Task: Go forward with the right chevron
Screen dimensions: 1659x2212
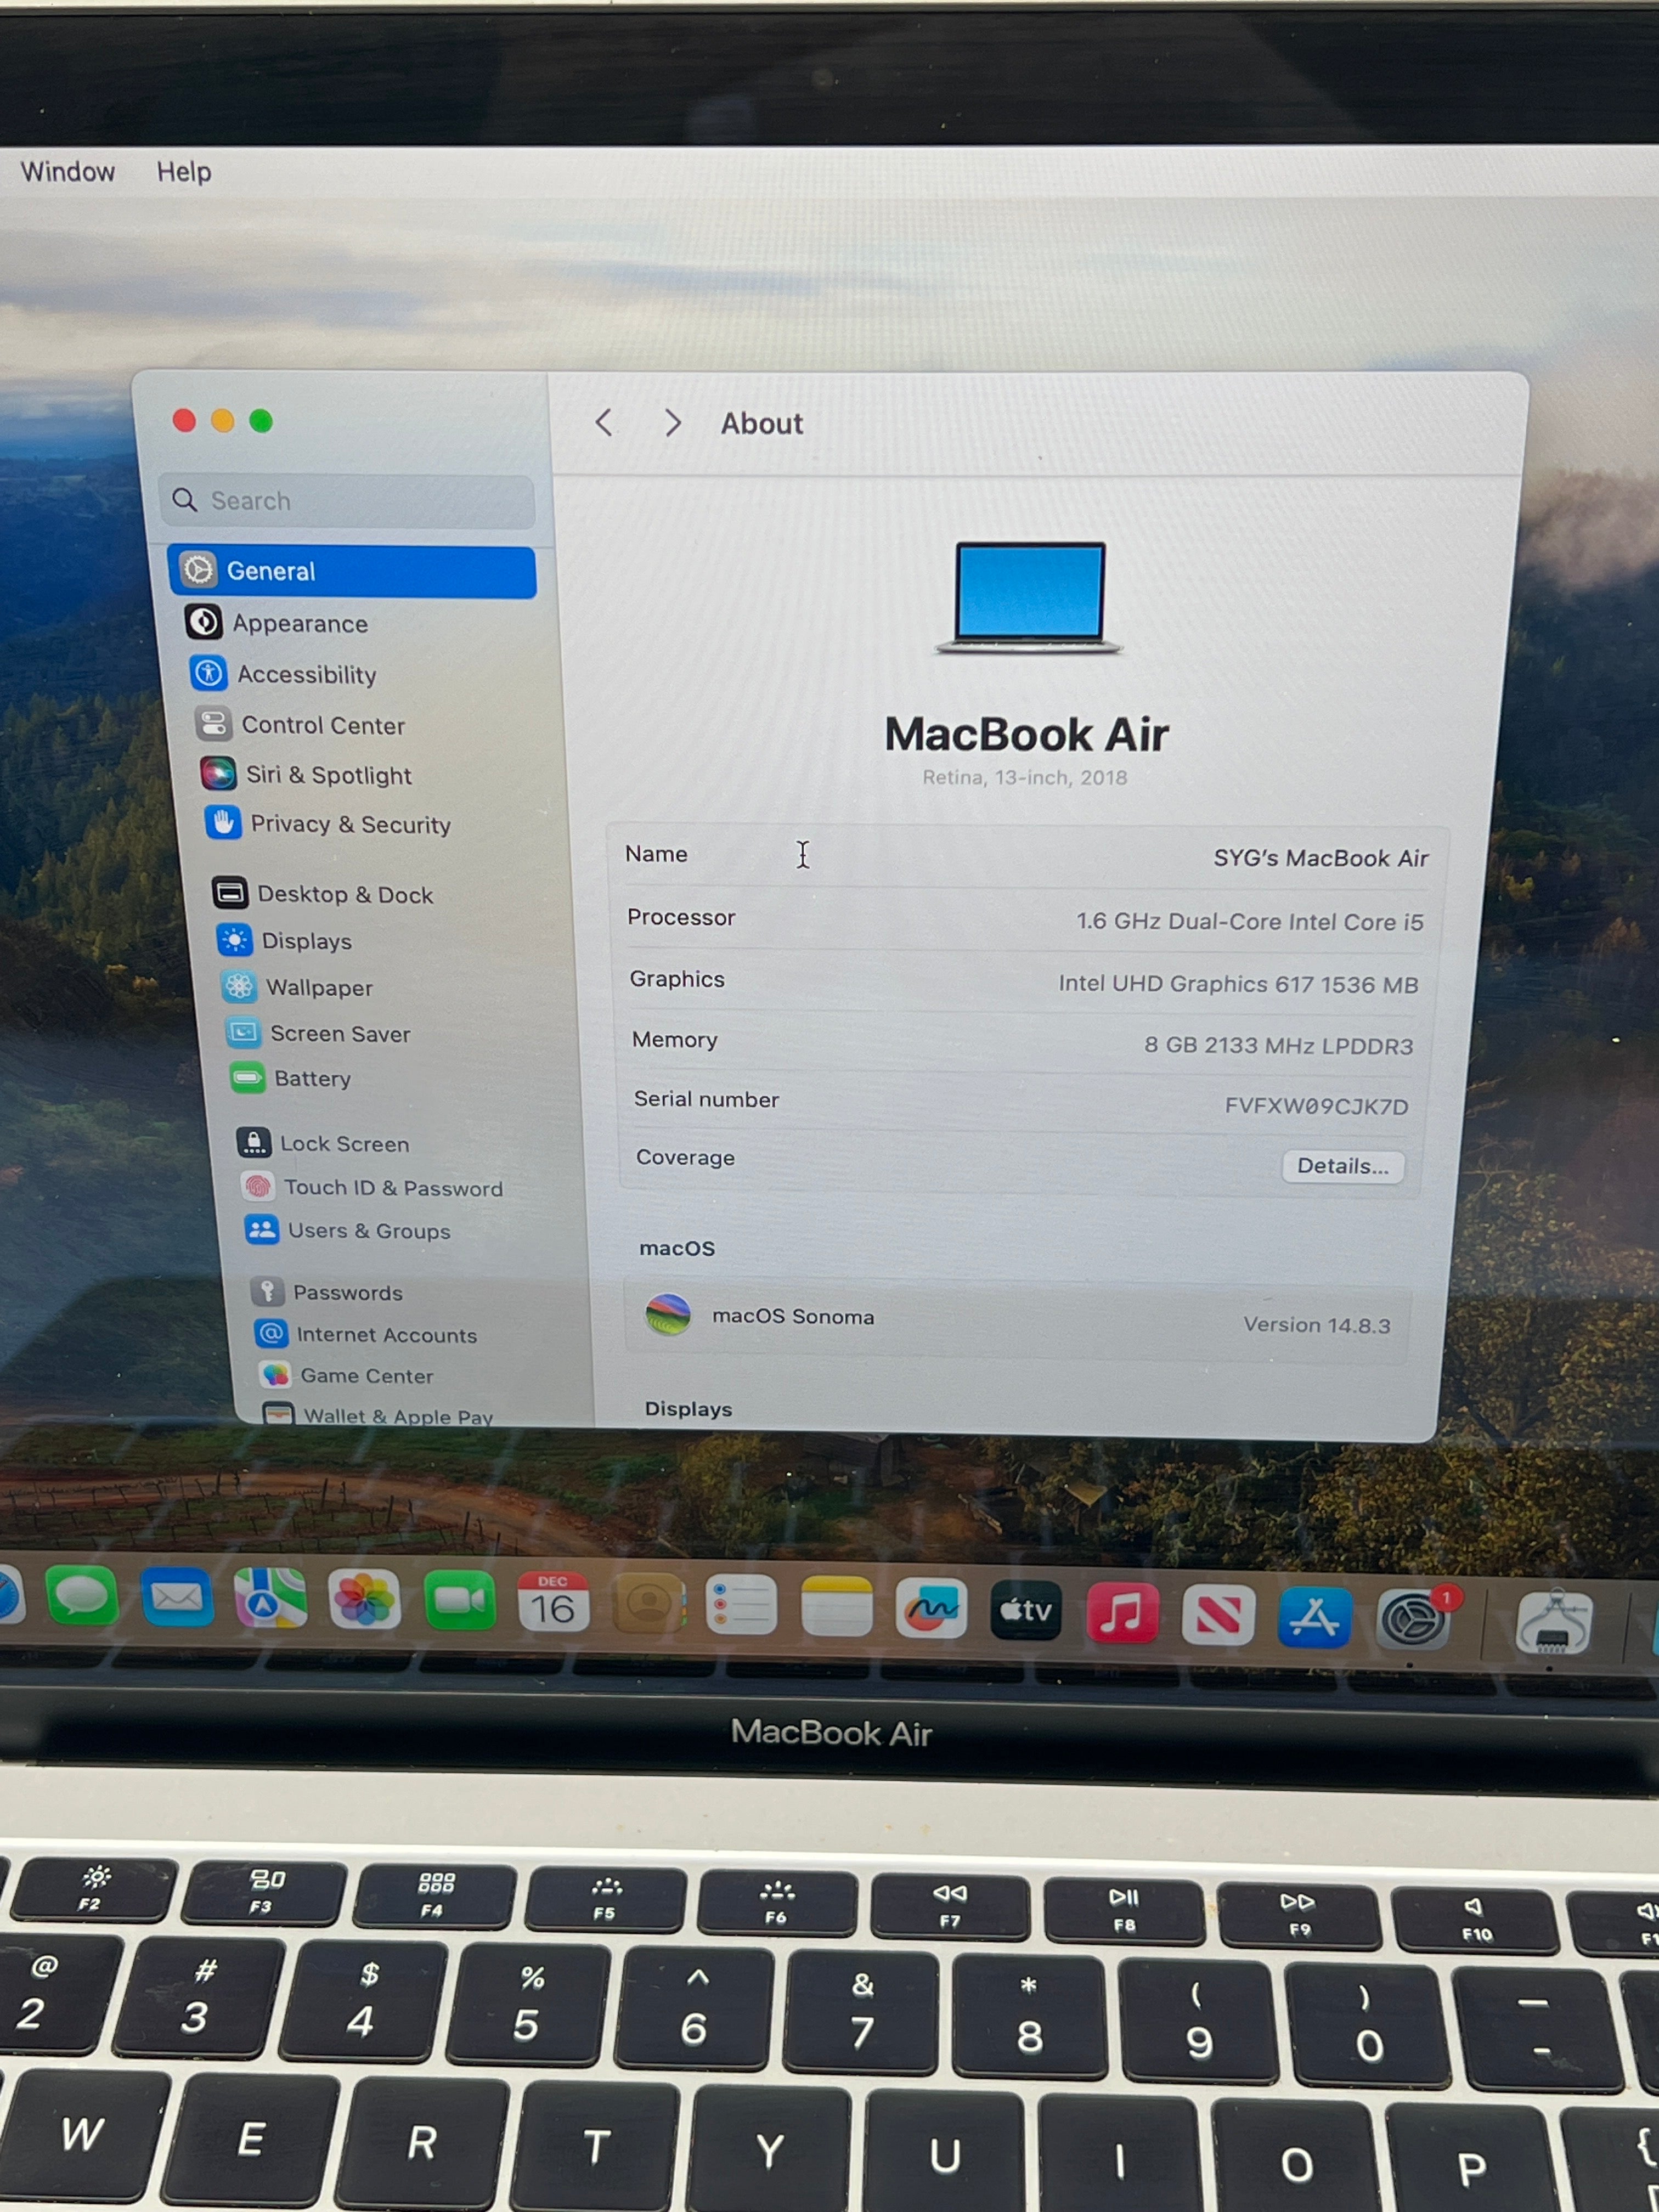Action: point(673,423)
